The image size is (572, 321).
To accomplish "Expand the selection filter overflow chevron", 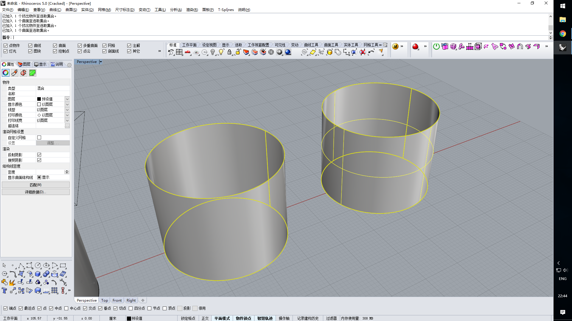I will tap(160, 51).
